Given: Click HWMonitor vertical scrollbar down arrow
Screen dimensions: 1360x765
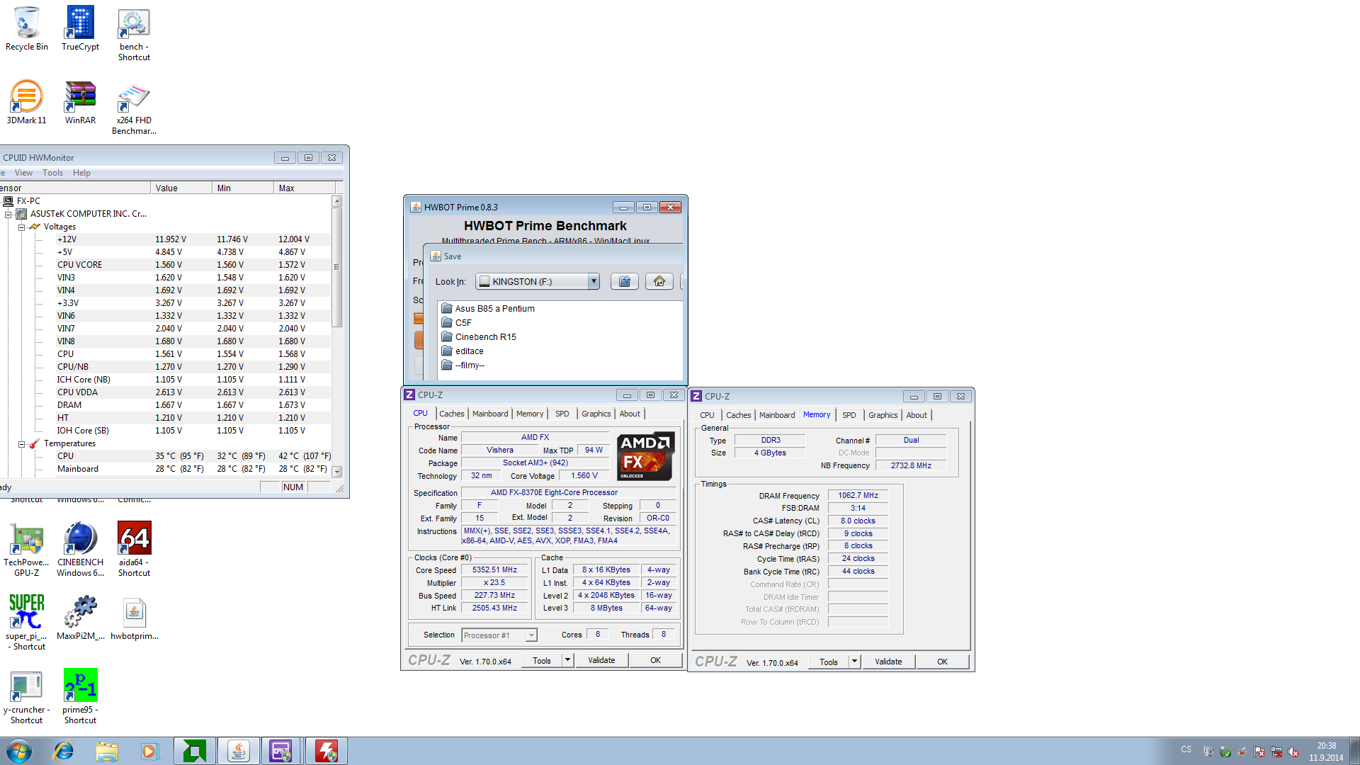Looking at the screenshot, I should tap(337, 472).
